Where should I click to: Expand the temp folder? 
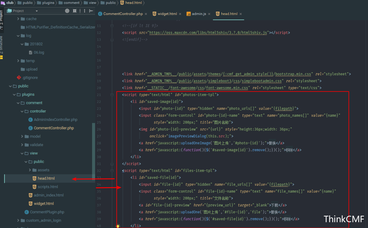click(x=18, y=61)
